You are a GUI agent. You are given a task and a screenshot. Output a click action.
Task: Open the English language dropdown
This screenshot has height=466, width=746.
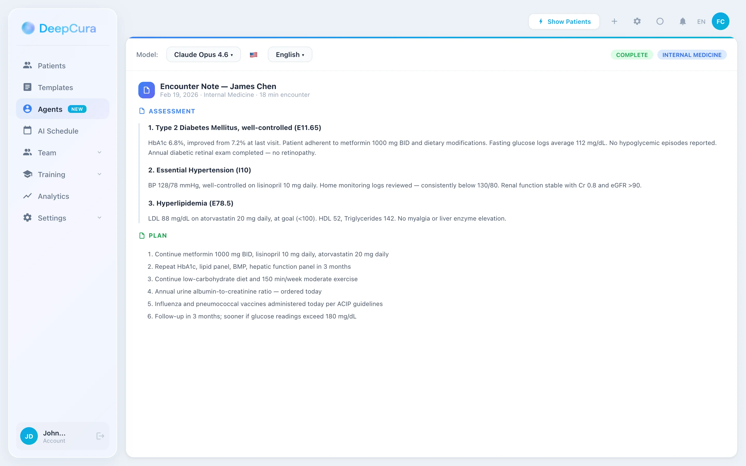pyautogui.click(x=289, y=54)
